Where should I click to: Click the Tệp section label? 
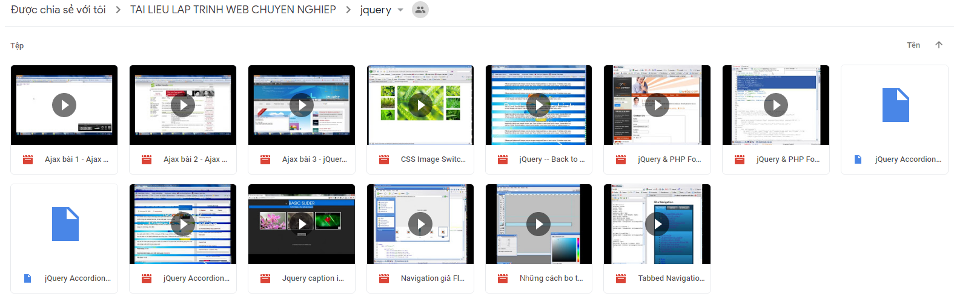point(17,45)
